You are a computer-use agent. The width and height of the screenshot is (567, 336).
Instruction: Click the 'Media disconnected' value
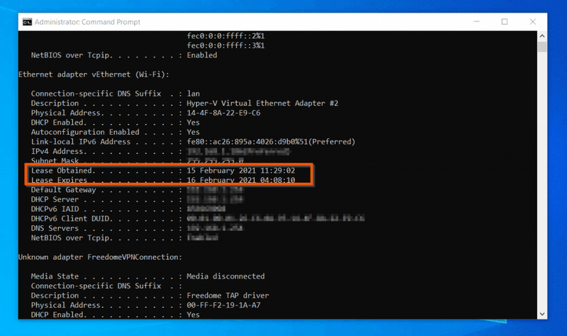(x=225, y=276)
